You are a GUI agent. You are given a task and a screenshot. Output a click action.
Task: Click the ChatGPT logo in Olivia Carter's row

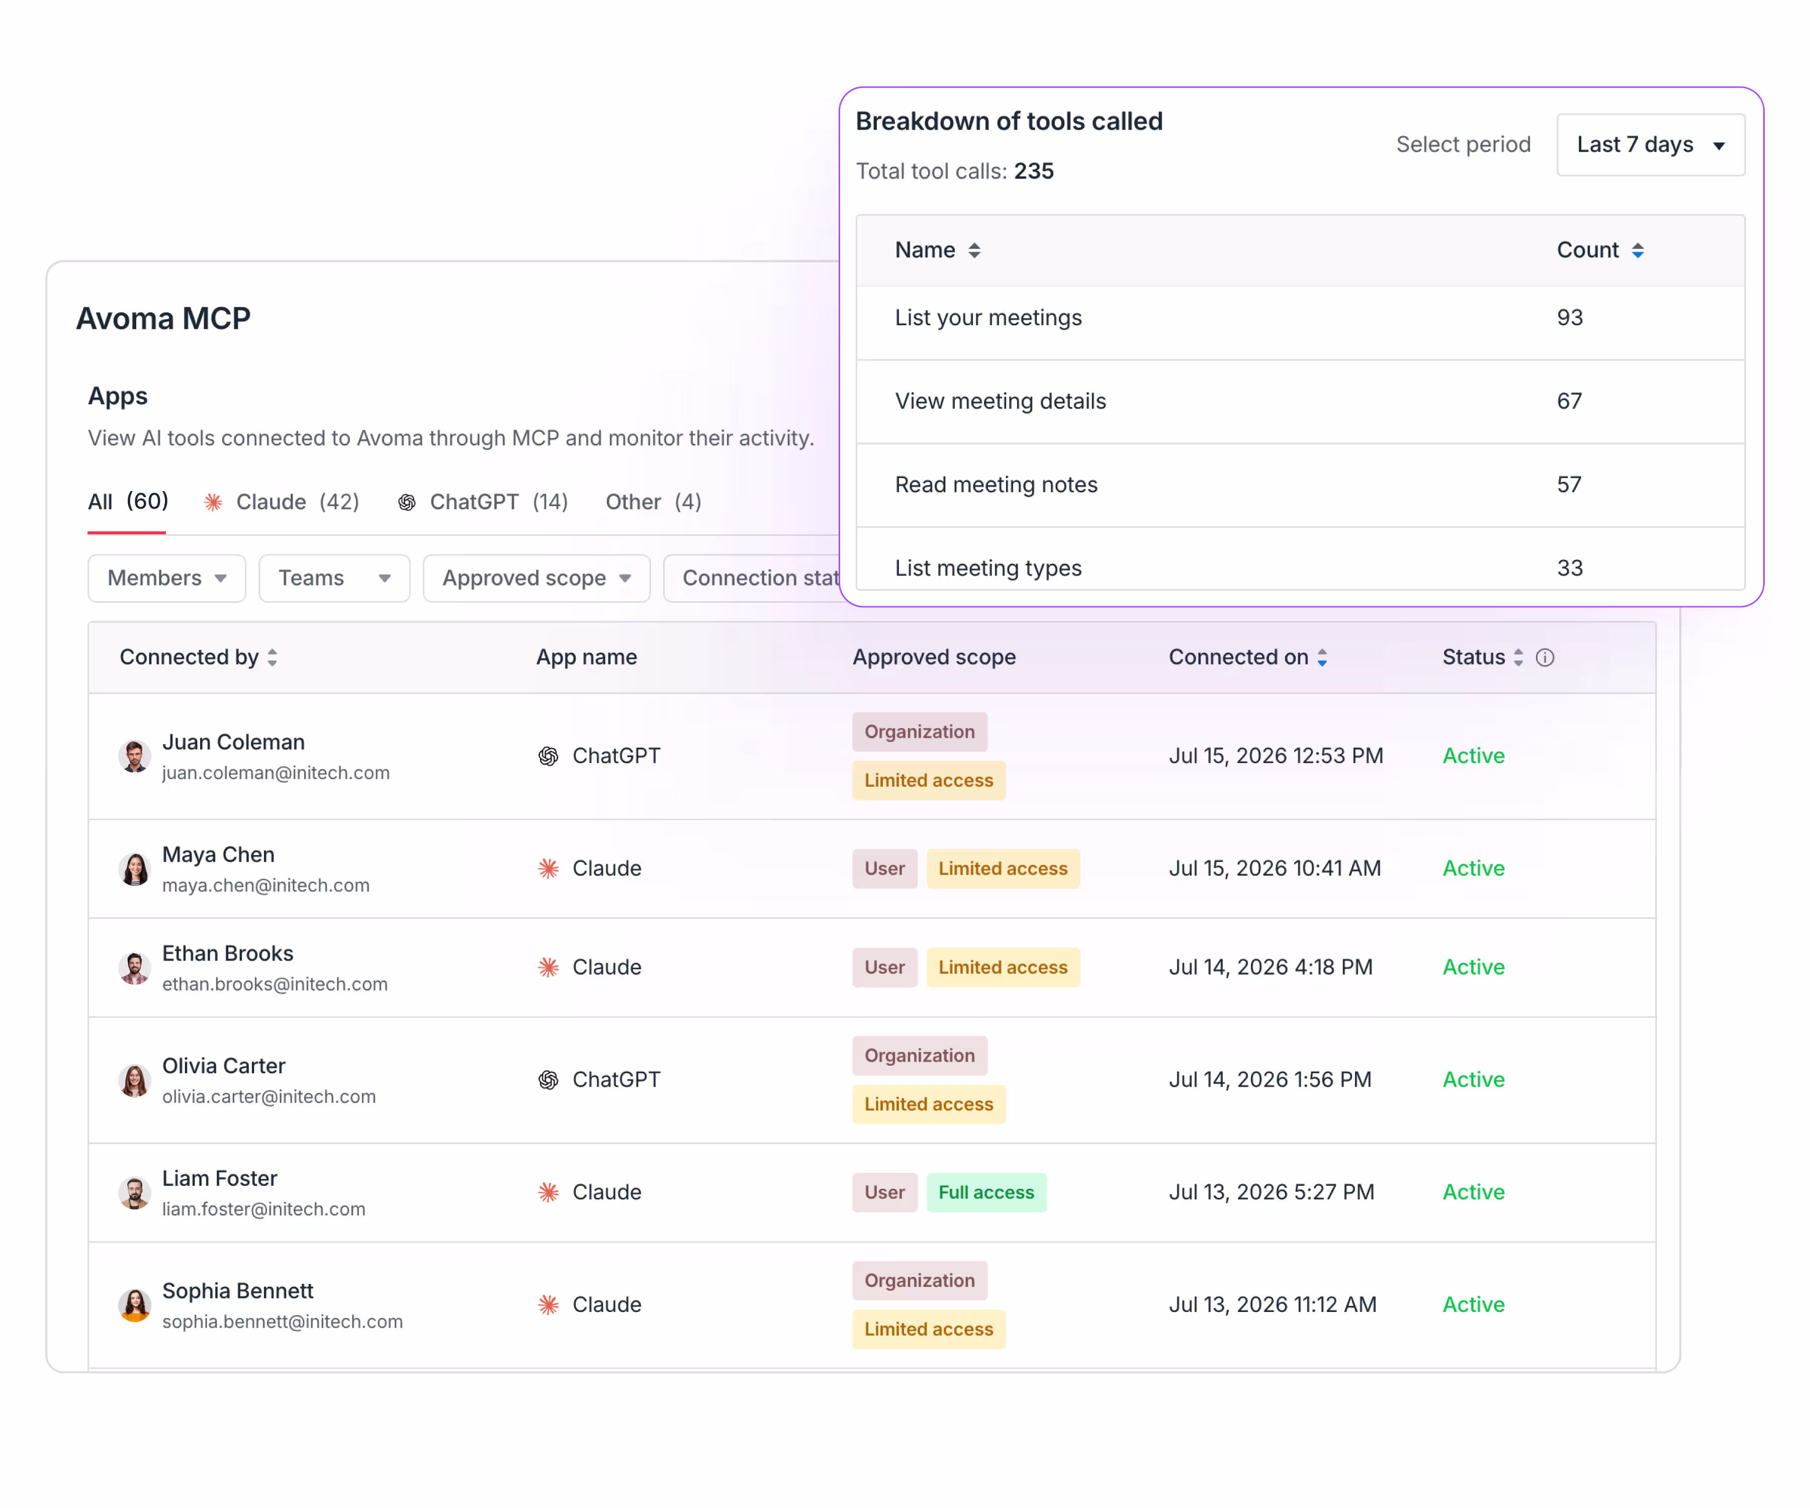tap(548, 1080)
